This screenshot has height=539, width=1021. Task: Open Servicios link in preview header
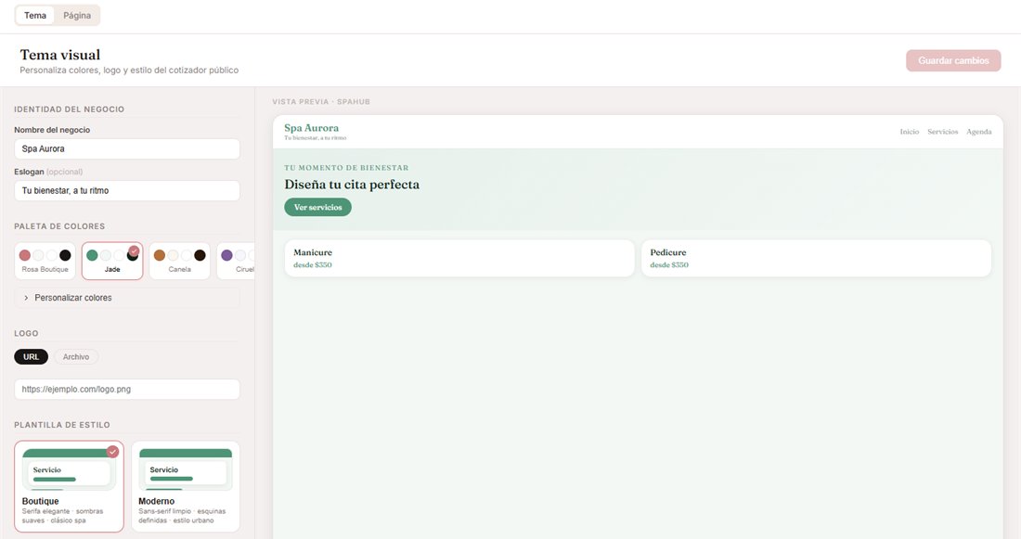click(x=942, y=132)
